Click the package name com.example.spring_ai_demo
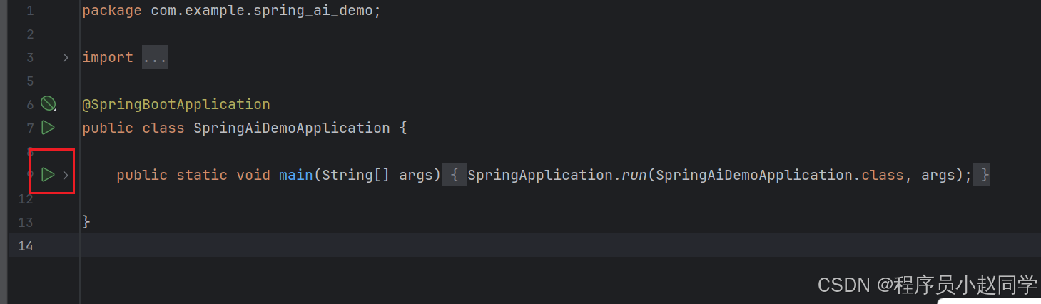The image size is (1041, 304). click(262, 11)
